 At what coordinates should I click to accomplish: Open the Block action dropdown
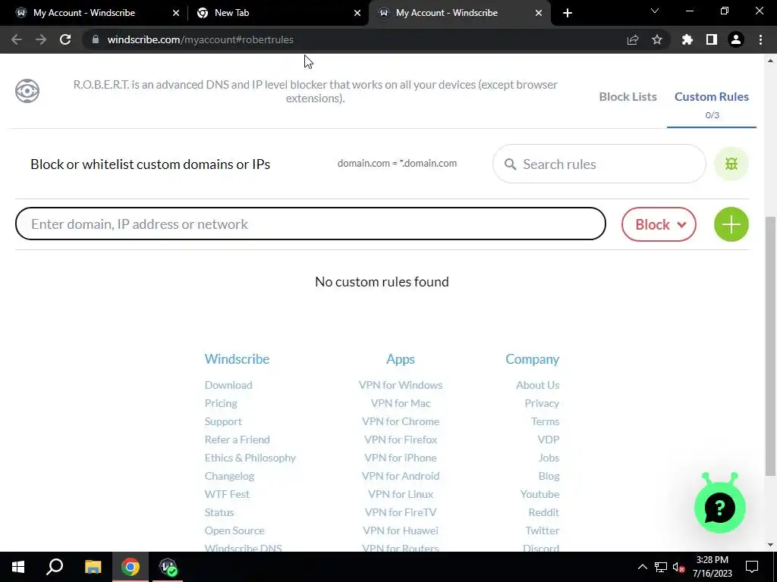coord(659,224)
